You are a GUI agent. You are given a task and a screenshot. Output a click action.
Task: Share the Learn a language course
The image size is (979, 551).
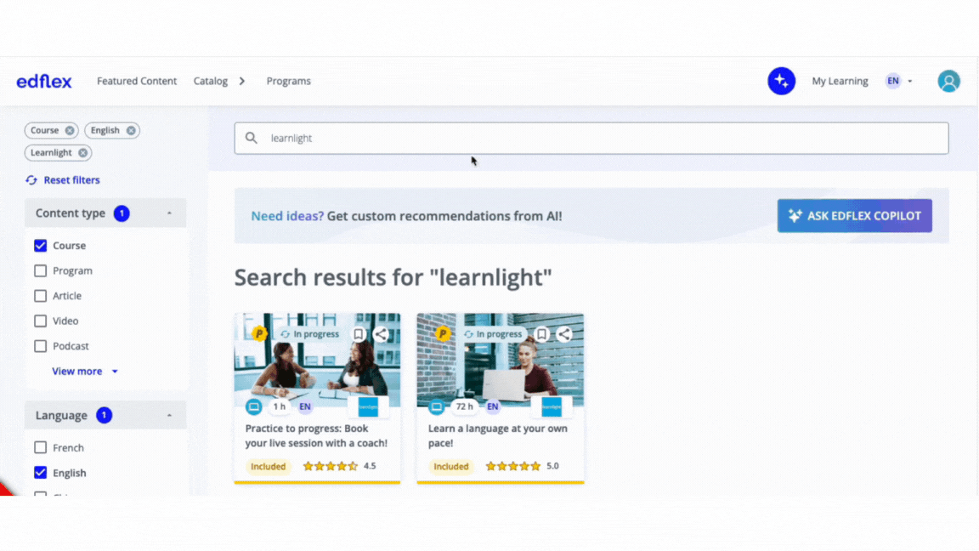(x=563, y=334)
